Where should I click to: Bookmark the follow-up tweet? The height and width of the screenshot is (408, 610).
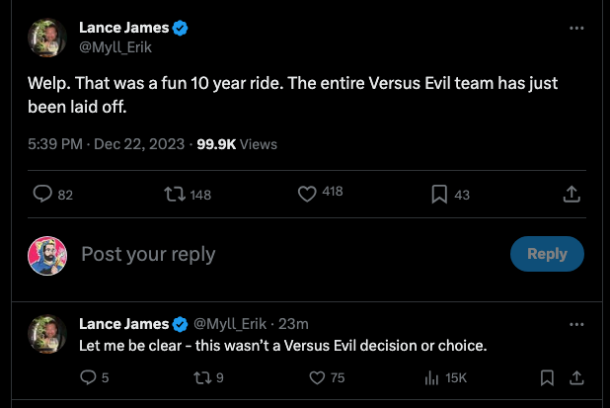tap(547, 377)
